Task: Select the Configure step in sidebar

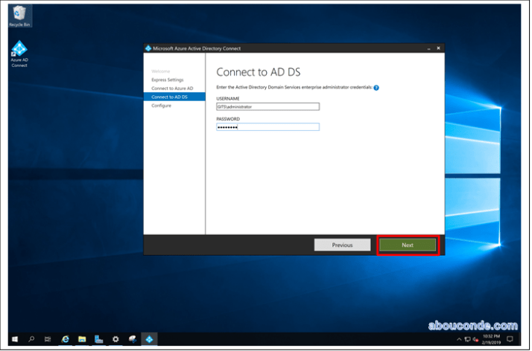Action: tap(162, 106)
